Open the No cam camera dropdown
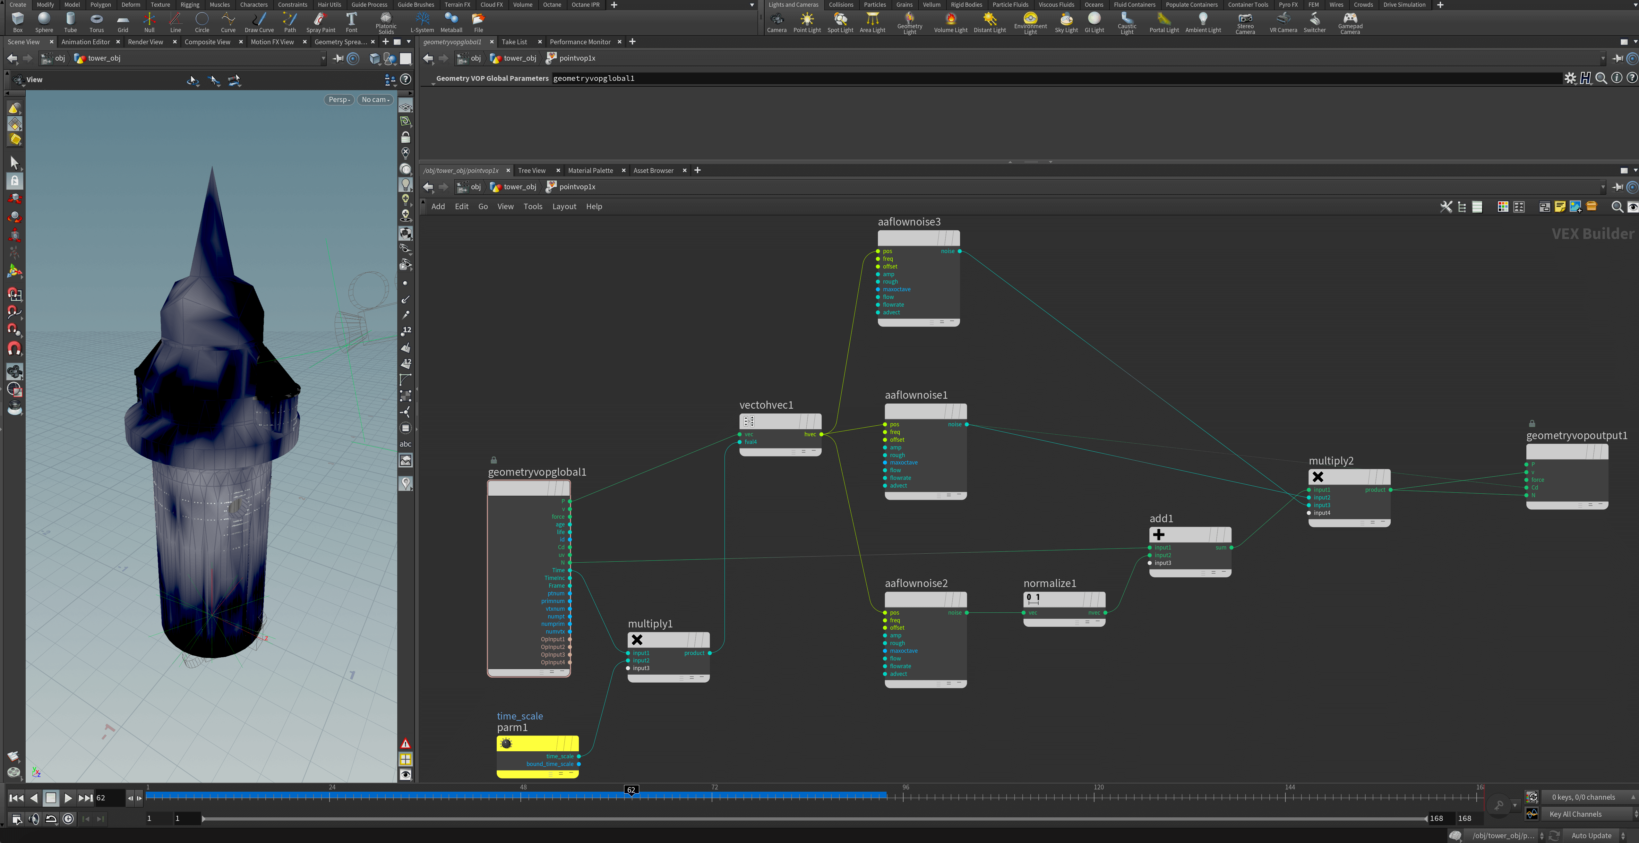Viewport: 1639px width, 843px height. pos(375,100)
